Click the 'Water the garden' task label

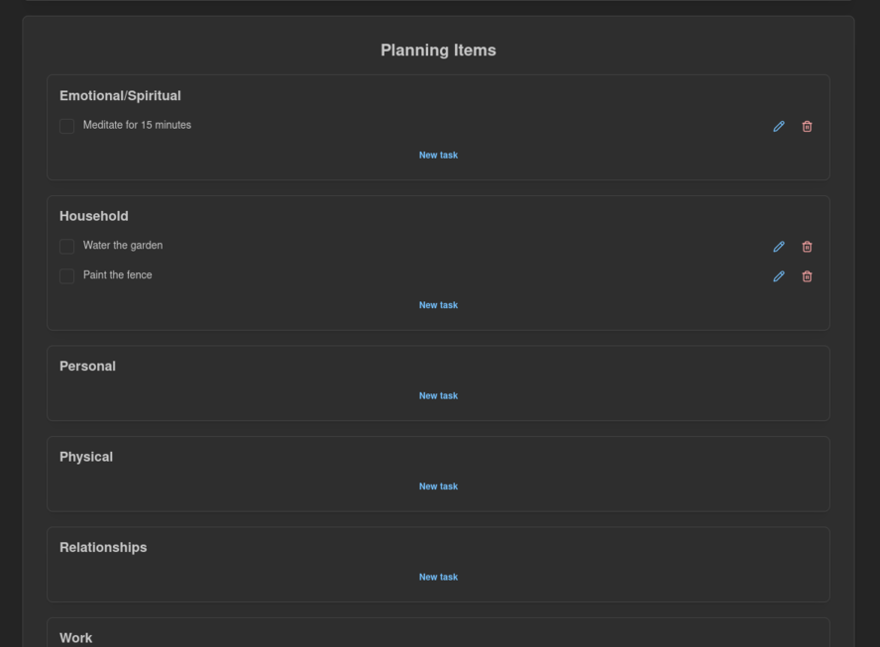coord(123,246)
